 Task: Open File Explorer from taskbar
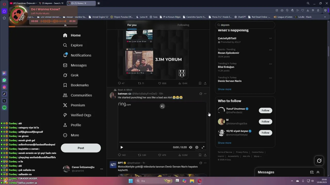(x=192, y=181)
